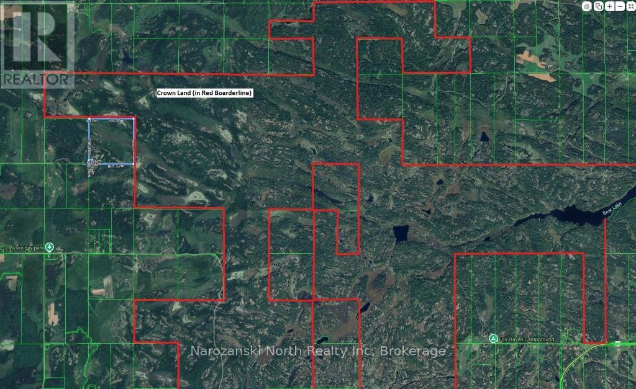
Task: Click the Narozanski North Realty watermark text
Action: [317, 351]
